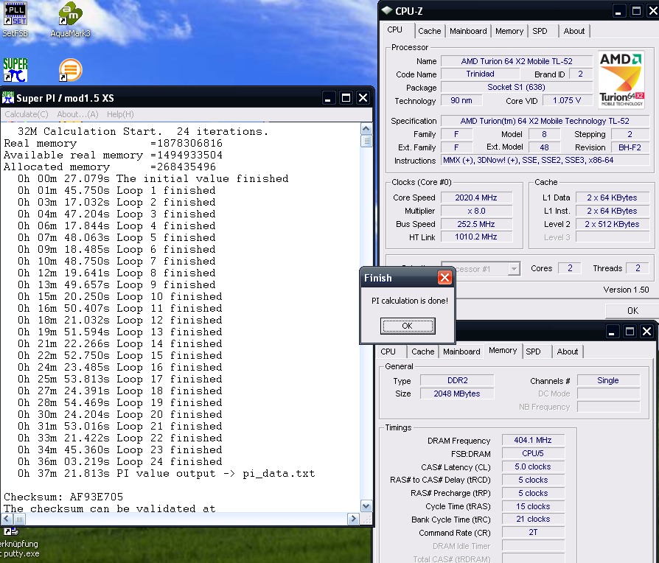Click the Checksum: AF93E705 line

(63, 497)
